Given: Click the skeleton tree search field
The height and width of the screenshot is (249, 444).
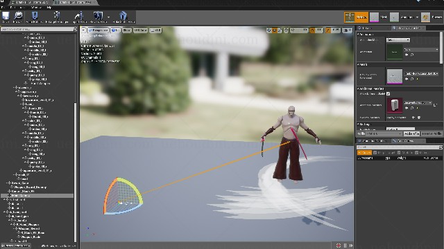Looking at the screenshot, I should (x=37, y=29).
